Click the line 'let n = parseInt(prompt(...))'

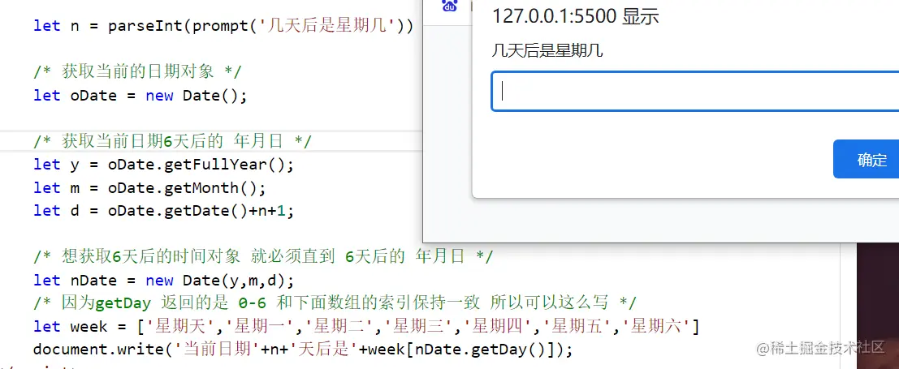pyautogui.click(x=223, y=26)
